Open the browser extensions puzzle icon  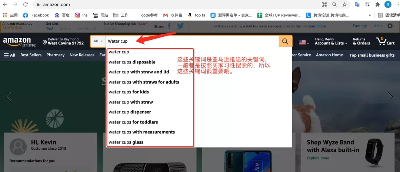pos(378,5)
